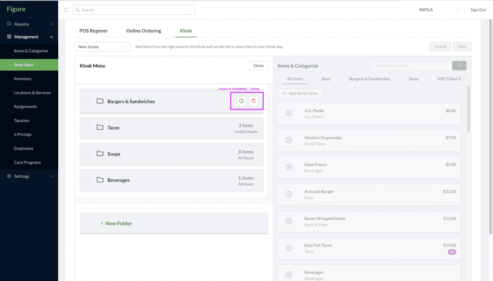Expand the Reports sidebar section
The image size is (493, 281).
[29, 24]
